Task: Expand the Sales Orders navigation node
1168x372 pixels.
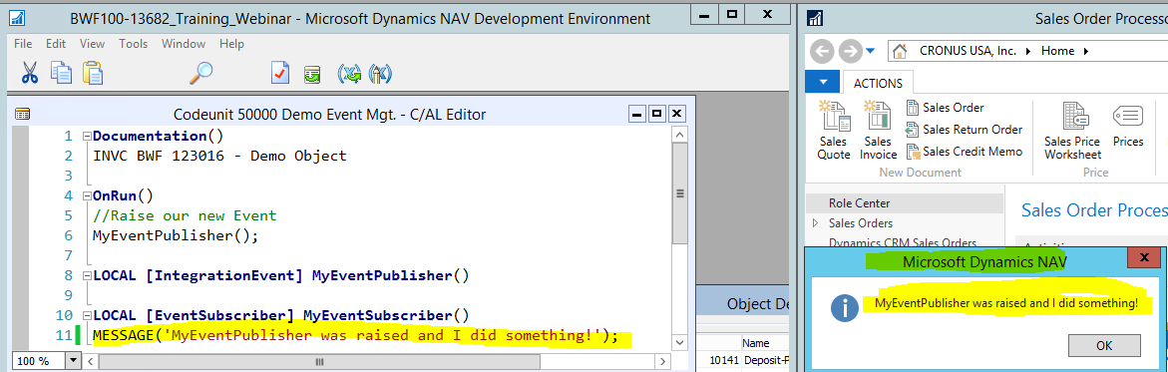Action: 816,223
